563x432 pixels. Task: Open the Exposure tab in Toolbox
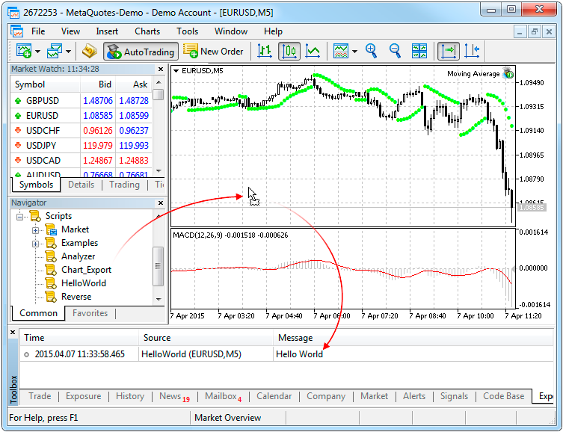[83, 396]
